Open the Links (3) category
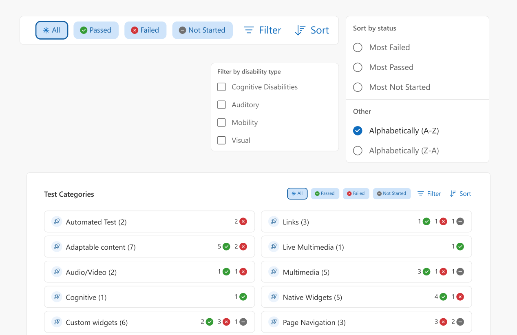The width and height of the screenshot is (517, 335). coord(366,222)
